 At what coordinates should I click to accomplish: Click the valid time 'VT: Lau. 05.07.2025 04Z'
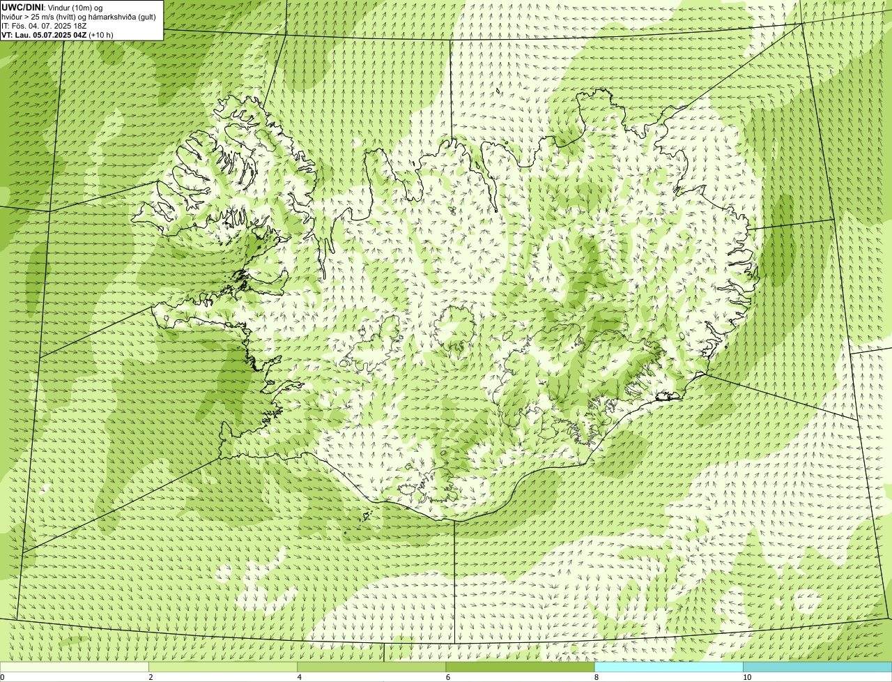44,34
